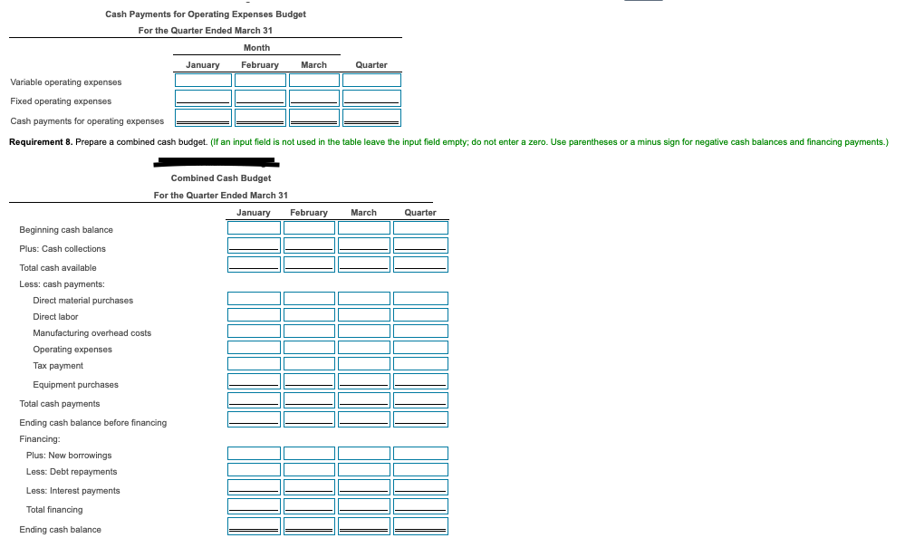Select February Direct labor field
Viewport: 905px width, 538px height.
[x=309, y=314]
